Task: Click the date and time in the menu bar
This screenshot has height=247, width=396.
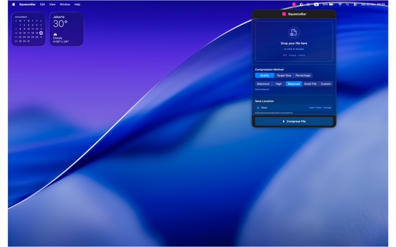Action: [373, 4]
